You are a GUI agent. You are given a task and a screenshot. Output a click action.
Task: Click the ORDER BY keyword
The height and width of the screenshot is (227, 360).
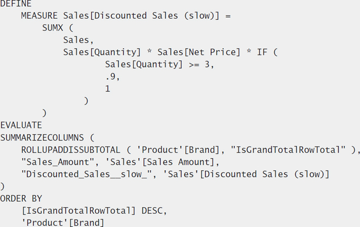[21, 199]
